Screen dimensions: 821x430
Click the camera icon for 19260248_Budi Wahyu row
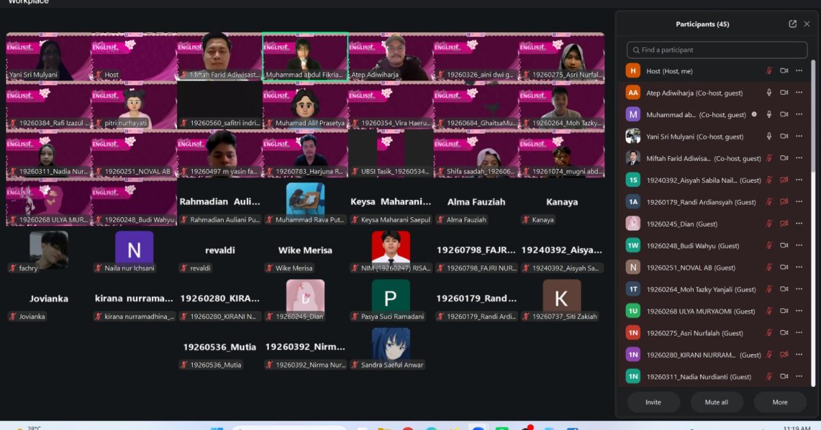point(784,246)
